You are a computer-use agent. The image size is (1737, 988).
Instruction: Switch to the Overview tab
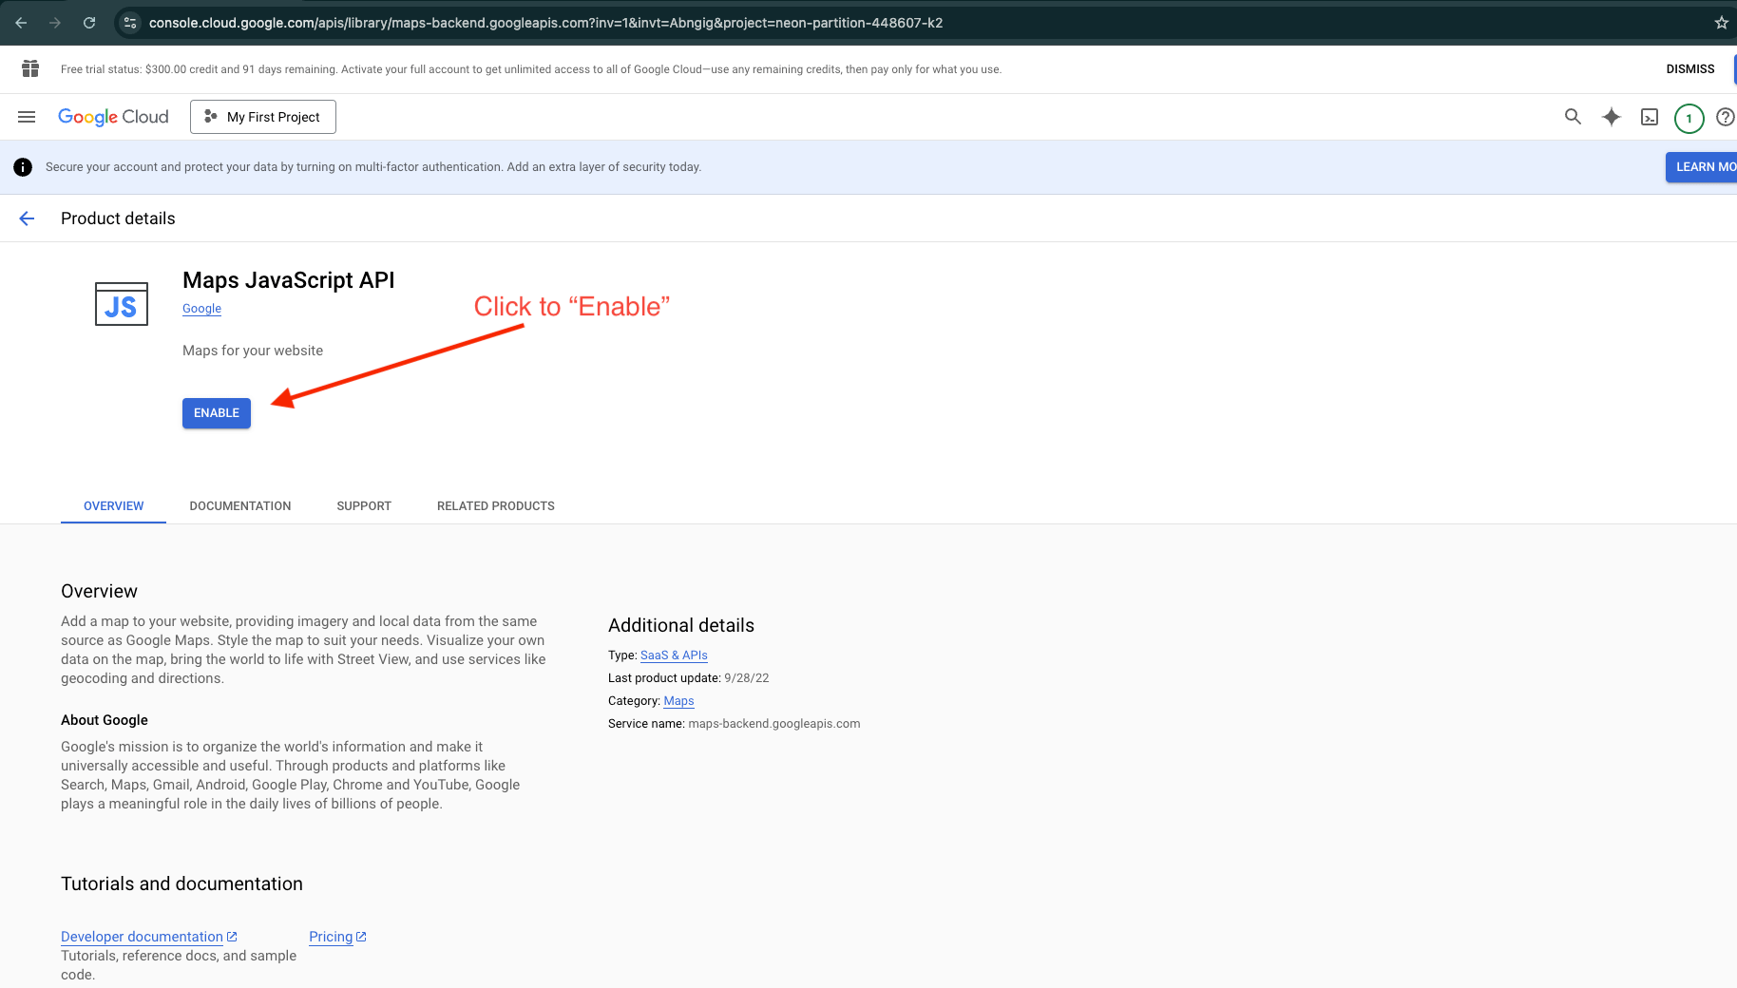tap(114, 506)
